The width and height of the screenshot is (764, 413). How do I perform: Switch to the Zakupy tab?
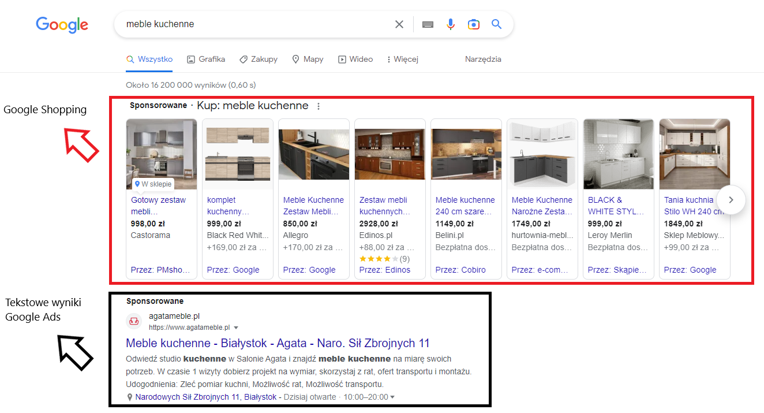[259, 59]
